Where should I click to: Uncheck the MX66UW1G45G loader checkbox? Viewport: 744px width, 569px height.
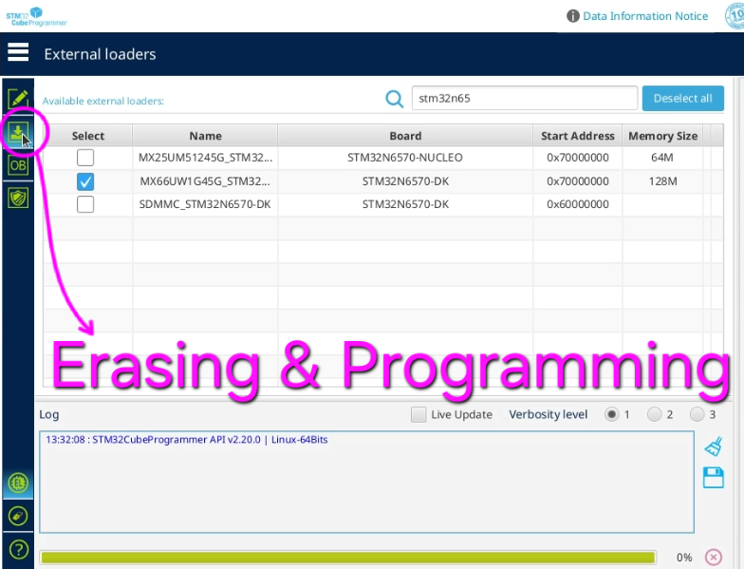(85, 180)
